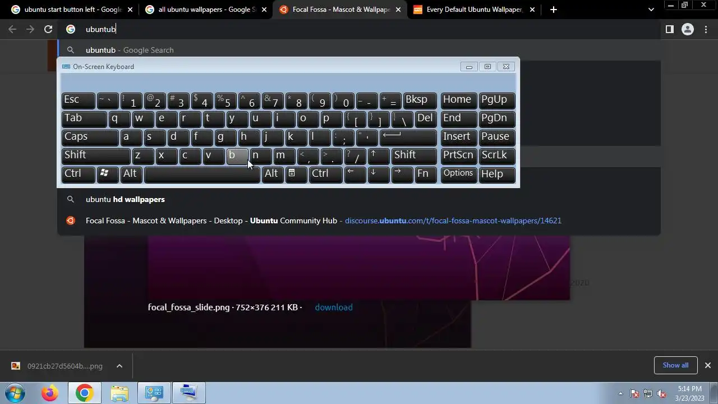
Task: Click the Action Center flag tray icon
Action: pos(634,393)
